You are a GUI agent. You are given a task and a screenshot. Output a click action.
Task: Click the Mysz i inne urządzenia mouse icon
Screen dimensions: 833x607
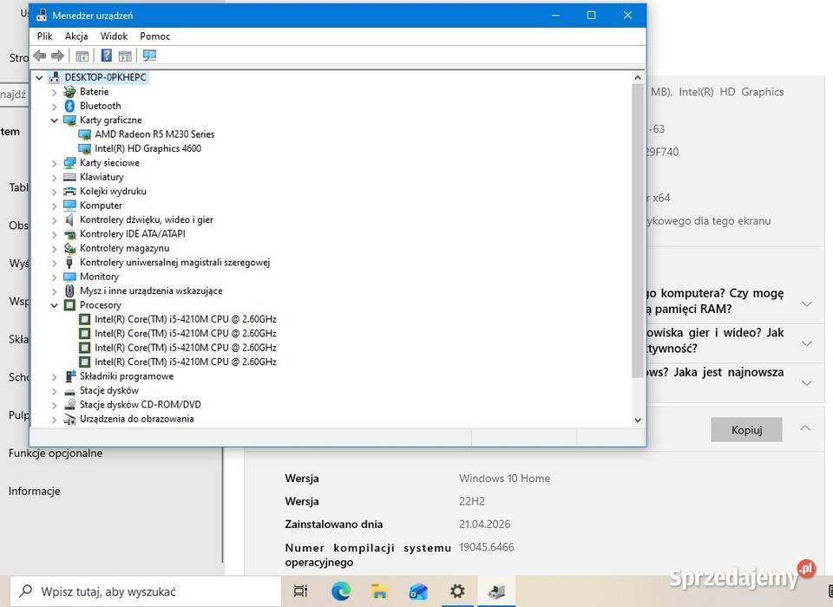[69, 290]
